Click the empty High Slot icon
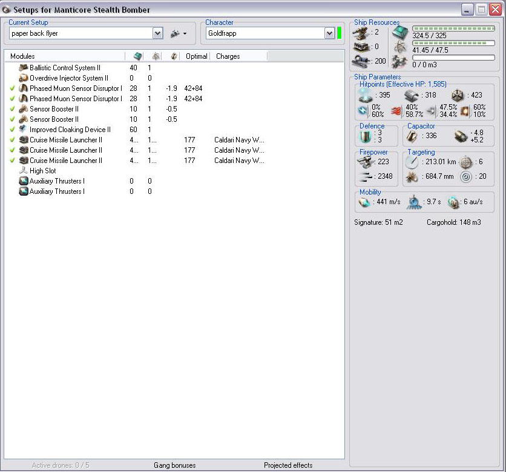The width and height of the screenshot is (506, 472). click(x=24, y=171)
